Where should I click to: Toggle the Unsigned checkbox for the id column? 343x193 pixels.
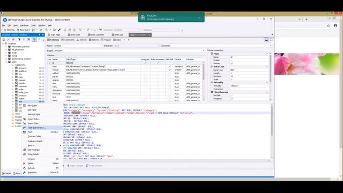point(145,63)
